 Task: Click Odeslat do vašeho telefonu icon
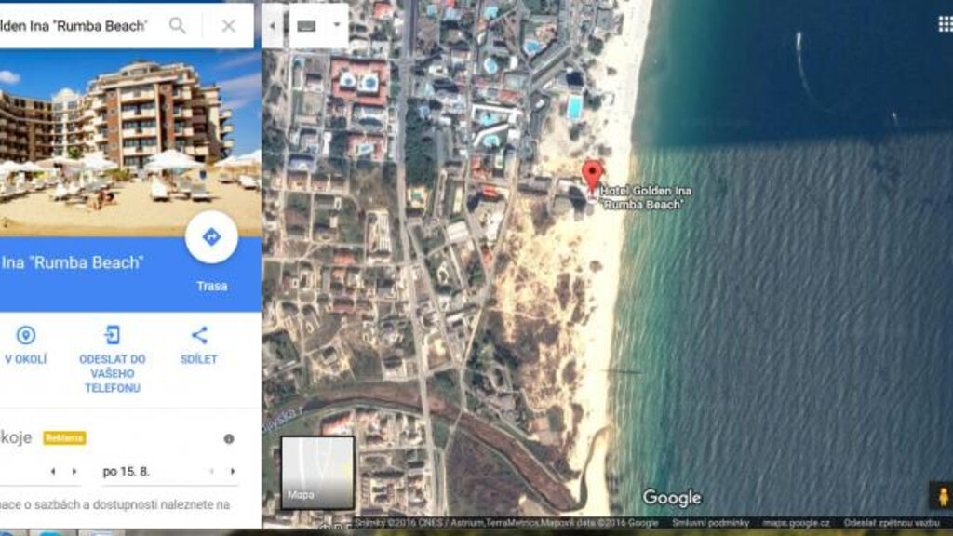[x=112, y=336]
